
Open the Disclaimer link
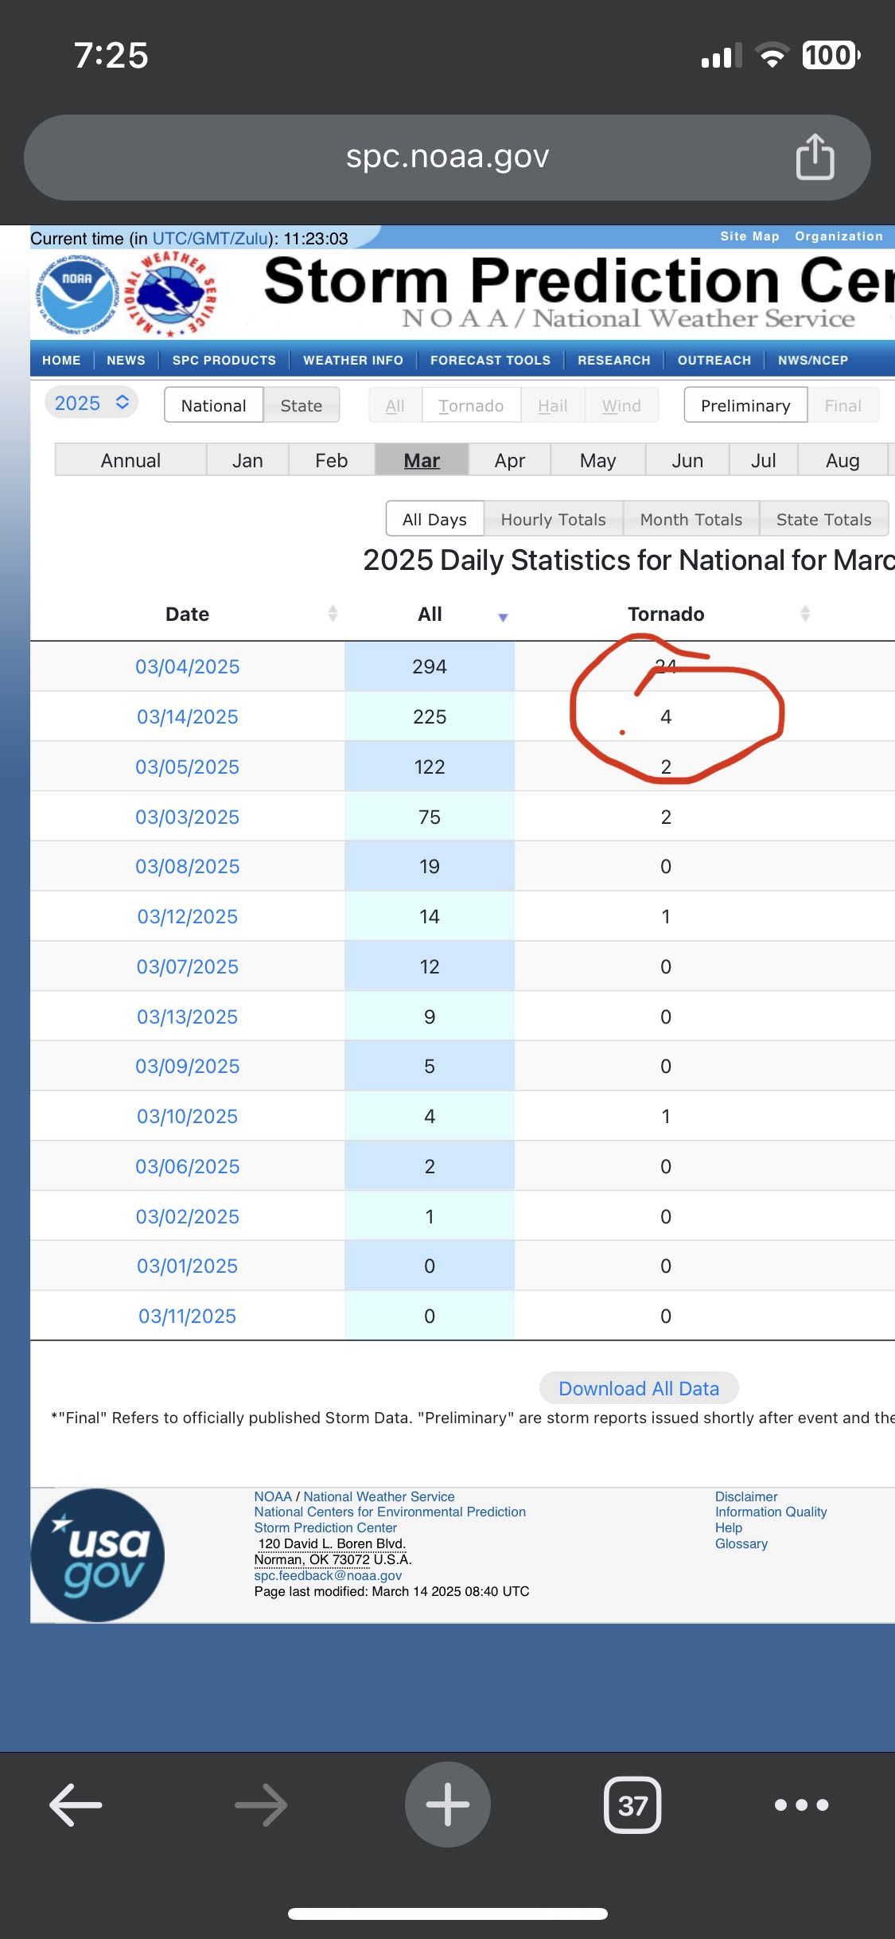click(x=746, y=1496)
